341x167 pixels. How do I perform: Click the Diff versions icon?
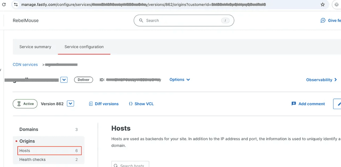[x=91, y=104]
